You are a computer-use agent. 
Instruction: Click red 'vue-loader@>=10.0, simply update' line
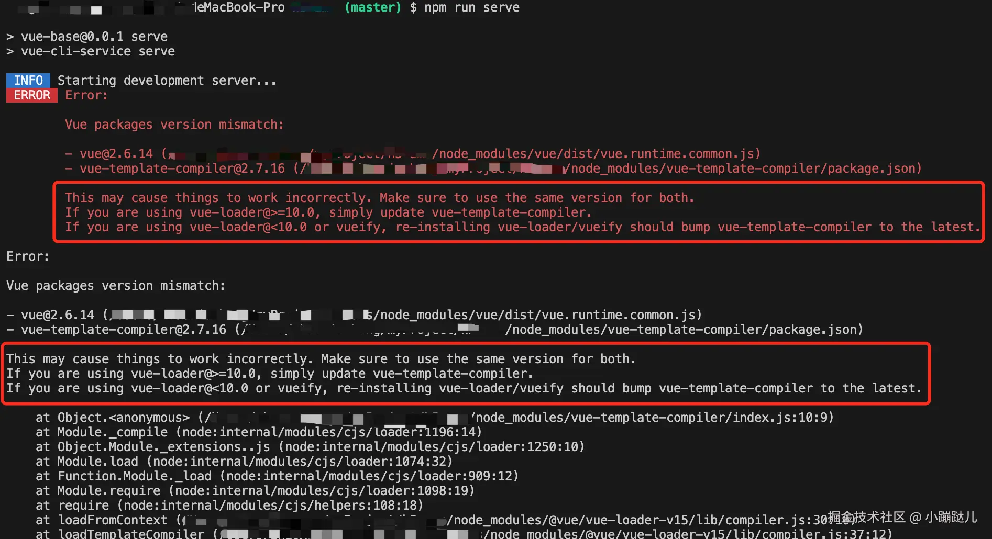[328, 212]
